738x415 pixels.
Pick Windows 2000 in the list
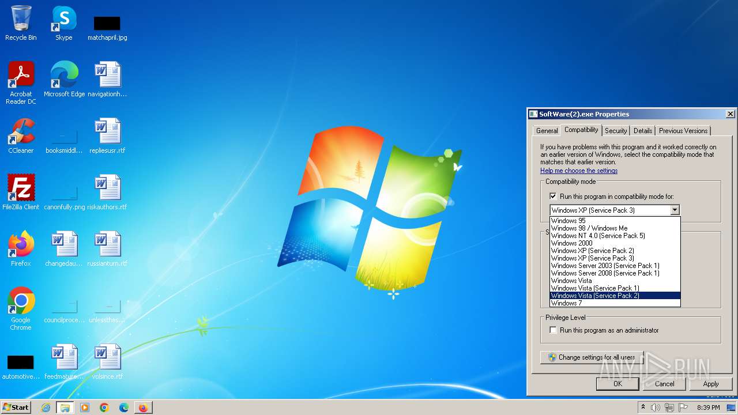(x=615, y=243)
